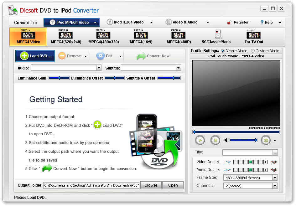Image resolution: width=296 pixels, height=206 pixels.
Task: Pick the MPEG4(16:9) profile
Action: click(141, 37)
